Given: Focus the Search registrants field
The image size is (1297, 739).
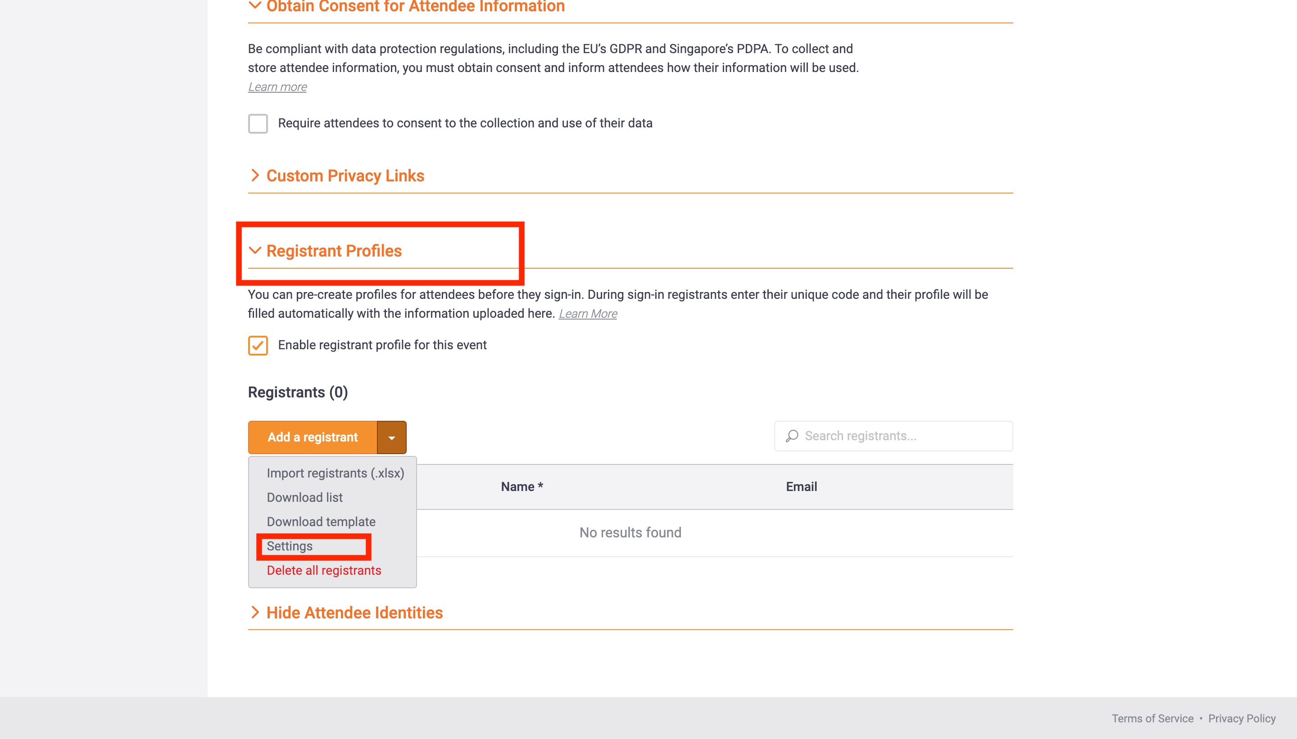Looking at the screenshot, I should (893, 436).
